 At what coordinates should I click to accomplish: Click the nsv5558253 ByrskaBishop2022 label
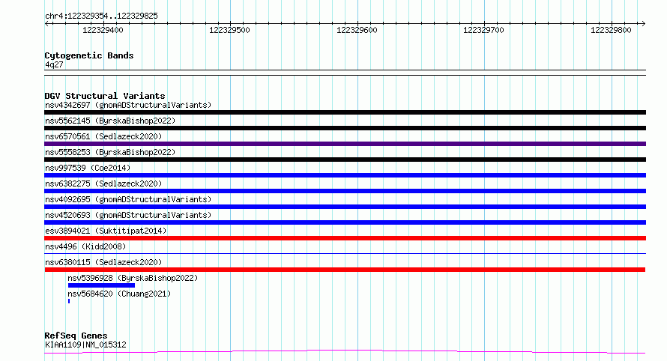110,152
